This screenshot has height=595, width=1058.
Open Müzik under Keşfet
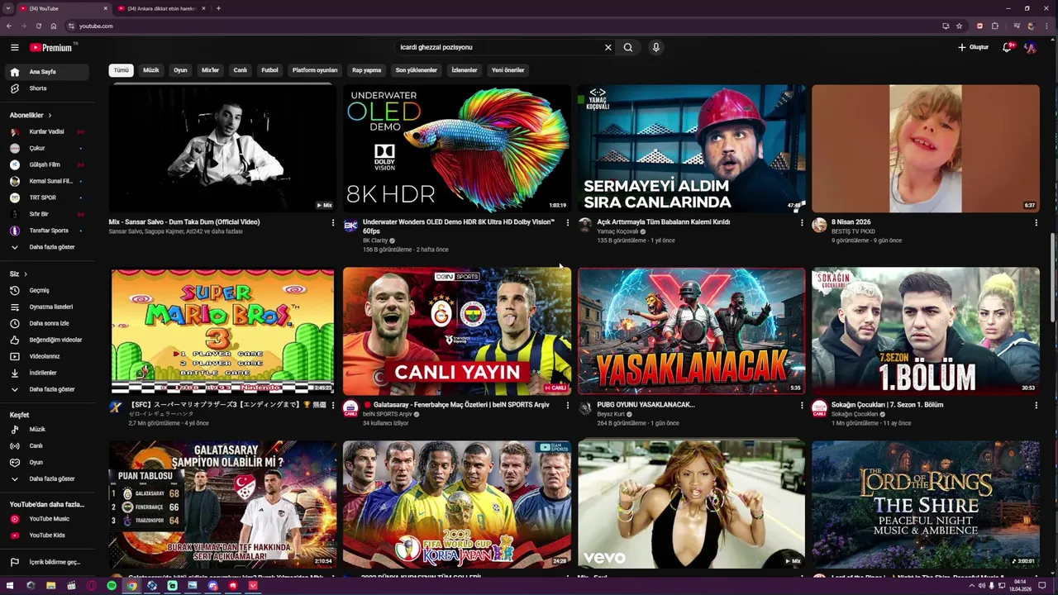(49, 429)
